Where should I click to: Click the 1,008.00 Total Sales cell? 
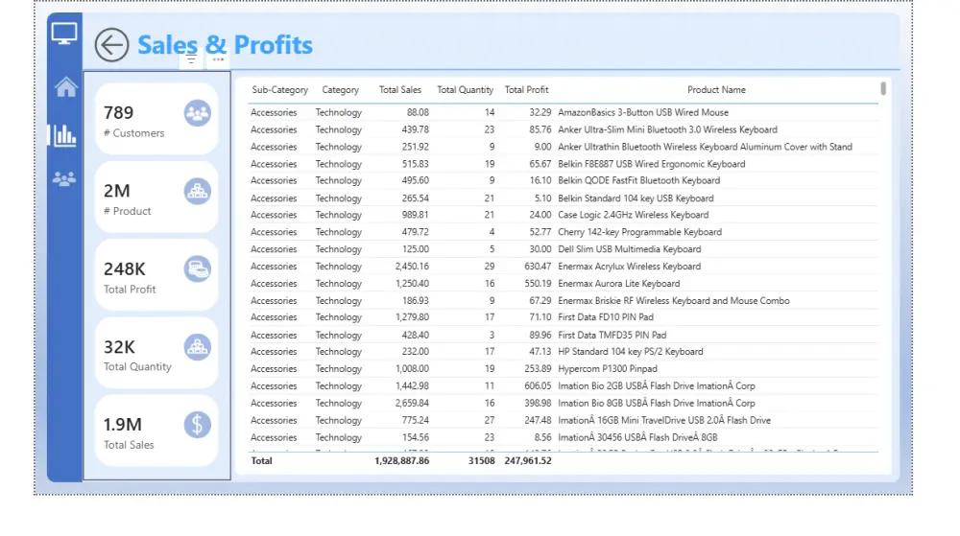click(x=412, y=368)
